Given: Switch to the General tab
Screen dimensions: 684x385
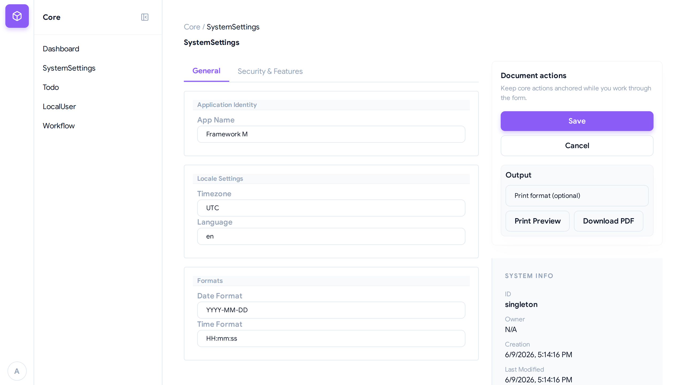Looking at the screenshot, I should pos(206,71).
